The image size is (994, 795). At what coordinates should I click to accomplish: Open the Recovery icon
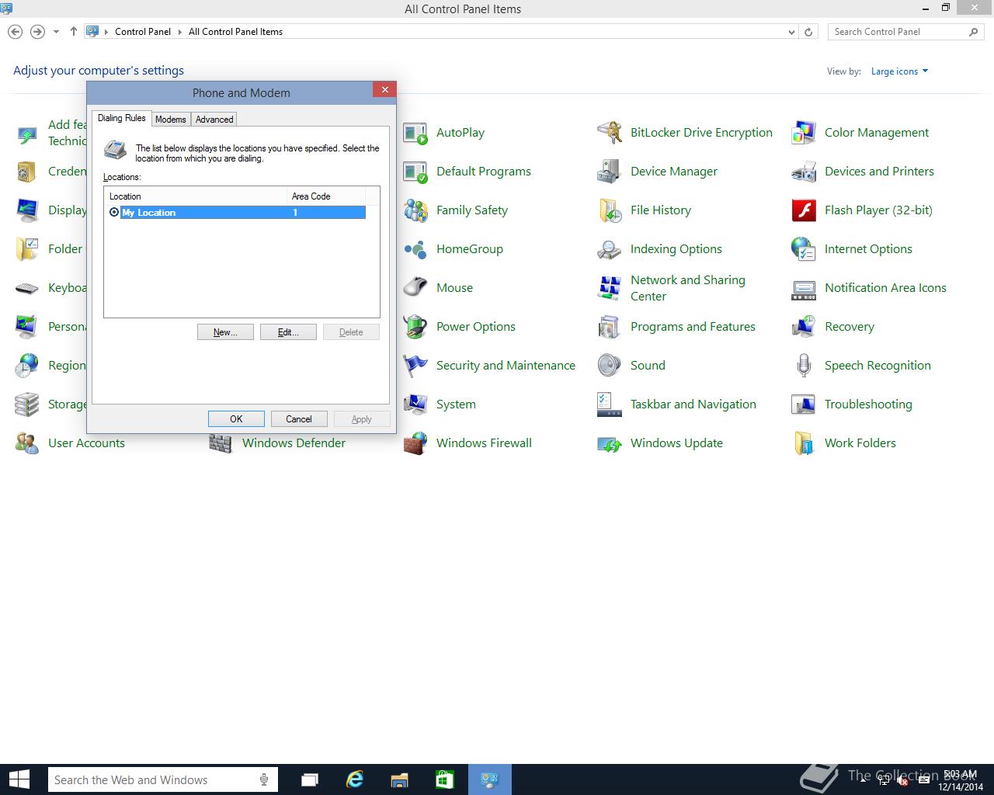click(x=804, y=327)
